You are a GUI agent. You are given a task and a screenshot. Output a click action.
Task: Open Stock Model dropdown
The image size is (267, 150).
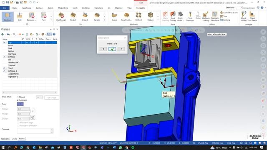point(180,17)
